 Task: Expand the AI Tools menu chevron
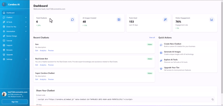click(x=26, y=22)
